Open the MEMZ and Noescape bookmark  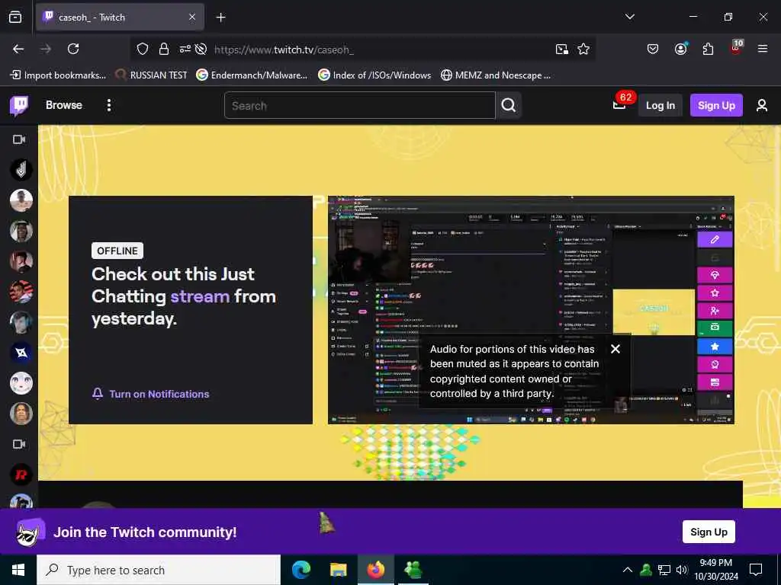(x=496, y=75)
